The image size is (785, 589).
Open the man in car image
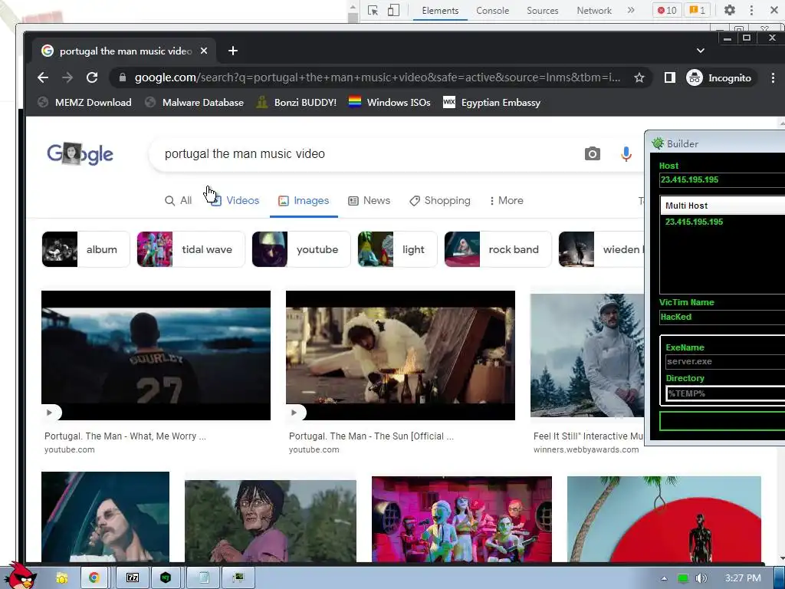pyautogui.click(x=105, y=517)
